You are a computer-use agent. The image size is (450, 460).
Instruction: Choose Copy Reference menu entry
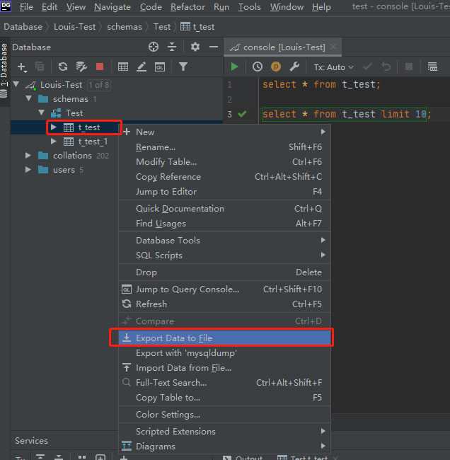tap(224, 177)
